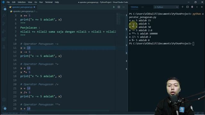Open Source Control view in activity bar
The image size is (205, 115).
tap(4, 24)
